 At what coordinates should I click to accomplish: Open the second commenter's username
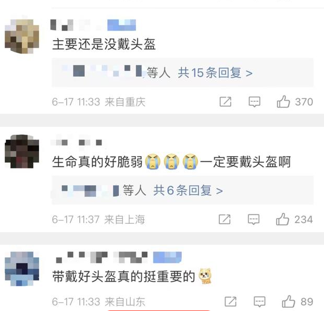[77, 142]
